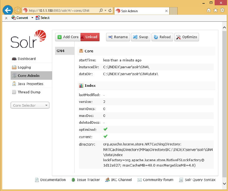Select the Solr Admin browser tab
Image resolution: width=228 pixels, height=191 pixels.
click(x=142, y=11)
